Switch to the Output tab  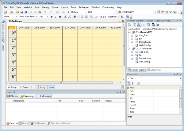(x=24, y=123)
